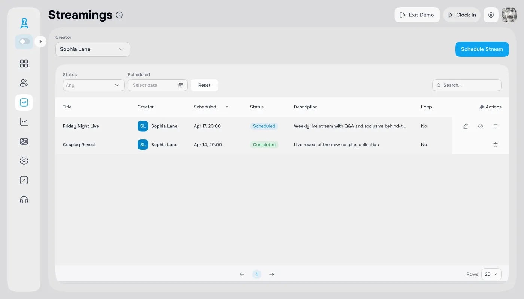The width and height of the screenshot is (524, 299).
Task: Open the users icon in sidebar
Action: pyautogui.click(x=24, y=83)
